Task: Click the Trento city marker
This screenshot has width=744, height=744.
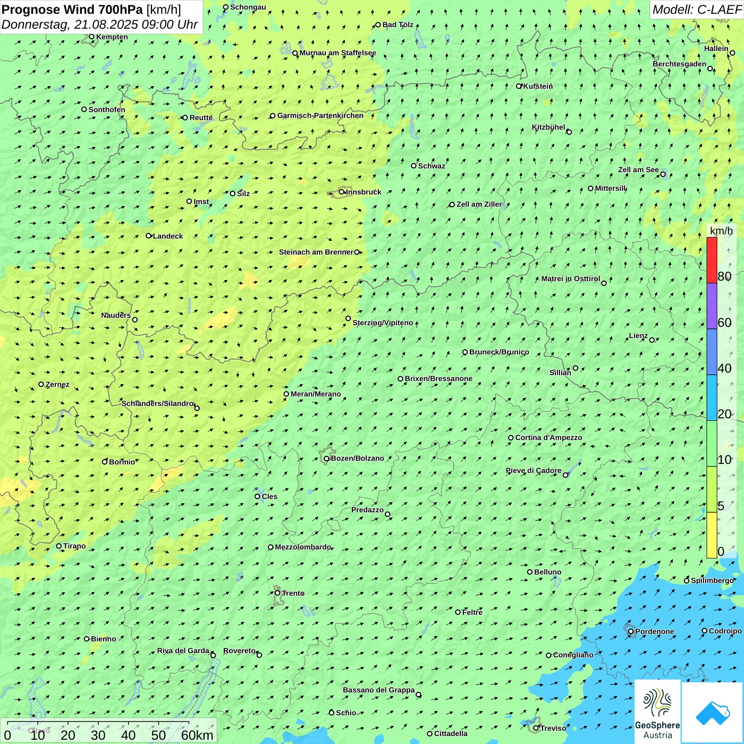Action: (277, 593)
